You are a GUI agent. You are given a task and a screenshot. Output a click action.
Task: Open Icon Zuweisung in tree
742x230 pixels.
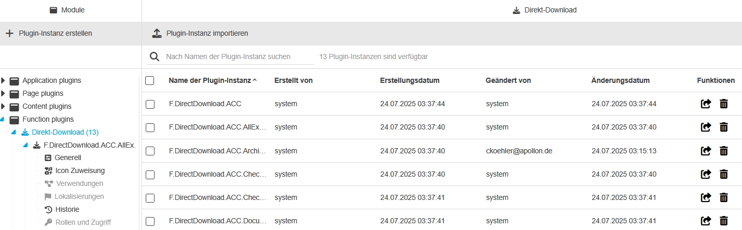(x=79, y=170)
